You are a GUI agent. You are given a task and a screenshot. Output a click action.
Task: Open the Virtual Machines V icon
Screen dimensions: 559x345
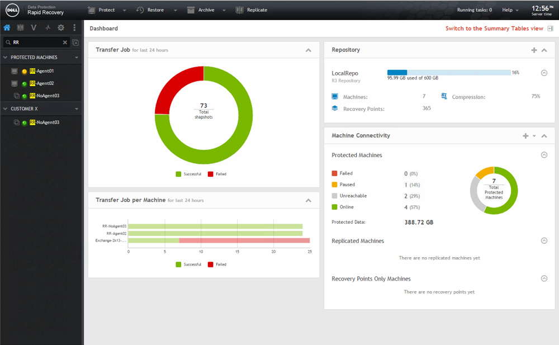(x=34, y=27)
